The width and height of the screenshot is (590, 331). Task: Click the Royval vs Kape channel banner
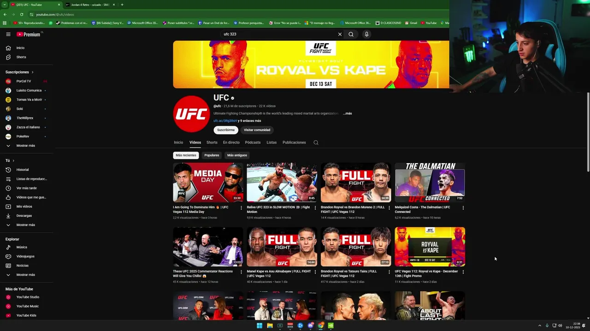pos(311,64)
